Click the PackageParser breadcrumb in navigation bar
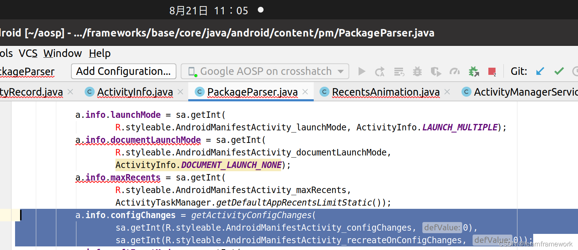The image size is (578, 250). pyautogui.click(x=27, y=72)
